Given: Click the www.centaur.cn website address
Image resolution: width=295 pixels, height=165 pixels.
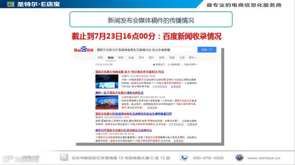Looking at the screenshot, I should click(x=264, y=158).
